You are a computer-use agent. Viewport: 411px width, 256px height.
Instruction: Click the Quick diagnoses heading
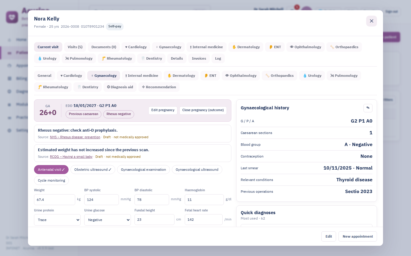[x=258, y=213]
